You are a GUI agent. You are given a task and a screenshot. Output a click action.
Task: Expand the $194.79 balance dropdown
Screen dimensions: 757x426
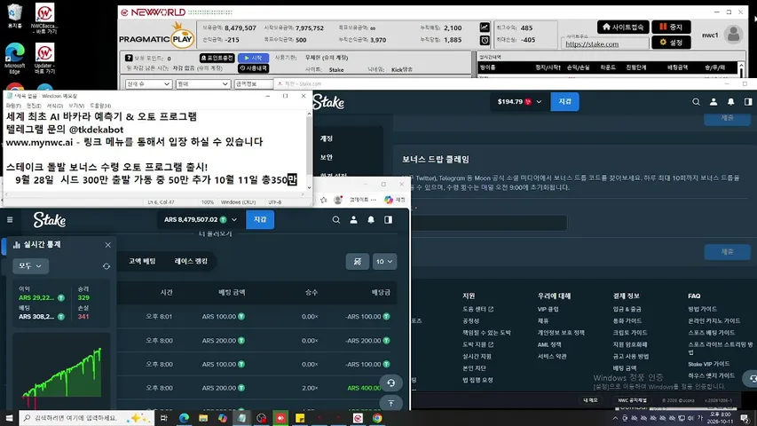[x=539, y=102]
